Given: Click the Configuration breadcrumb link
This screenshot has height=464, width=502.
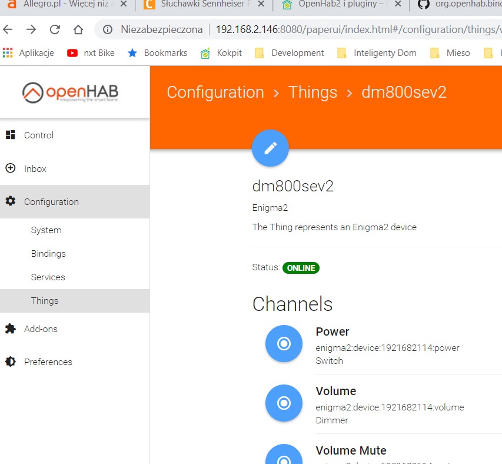Looking at the screenshot, I should tap(215, 92).
